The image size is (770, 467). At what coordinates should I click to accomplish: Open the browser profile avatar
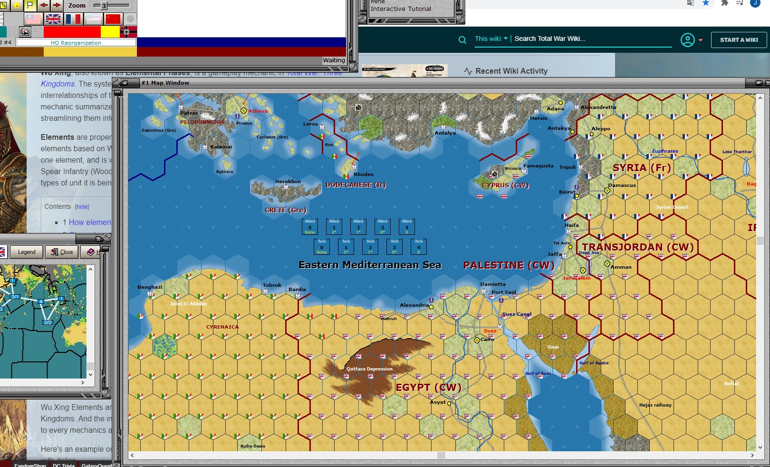point(755,3)
